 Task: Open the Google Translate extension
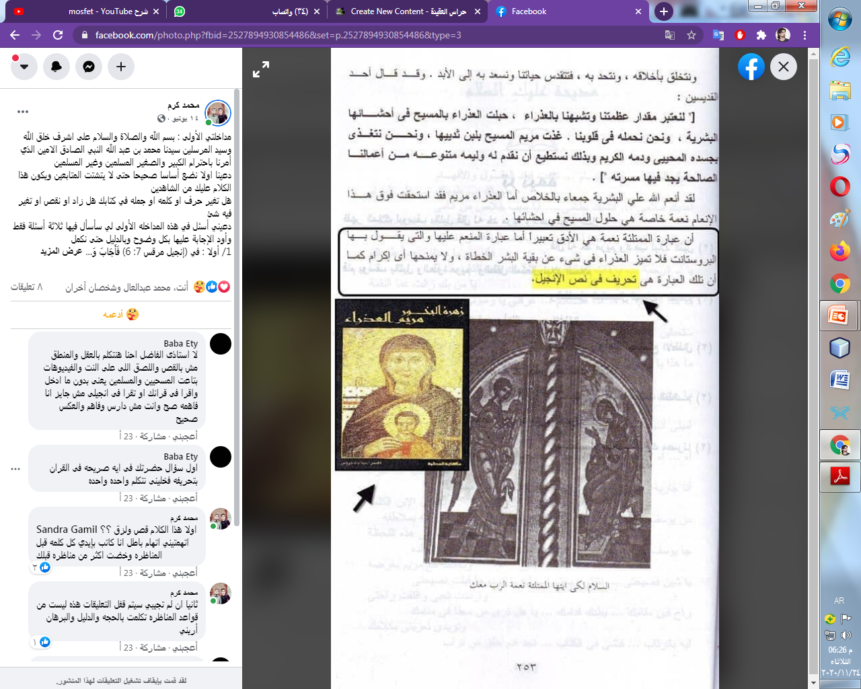[x=718, y=35]
